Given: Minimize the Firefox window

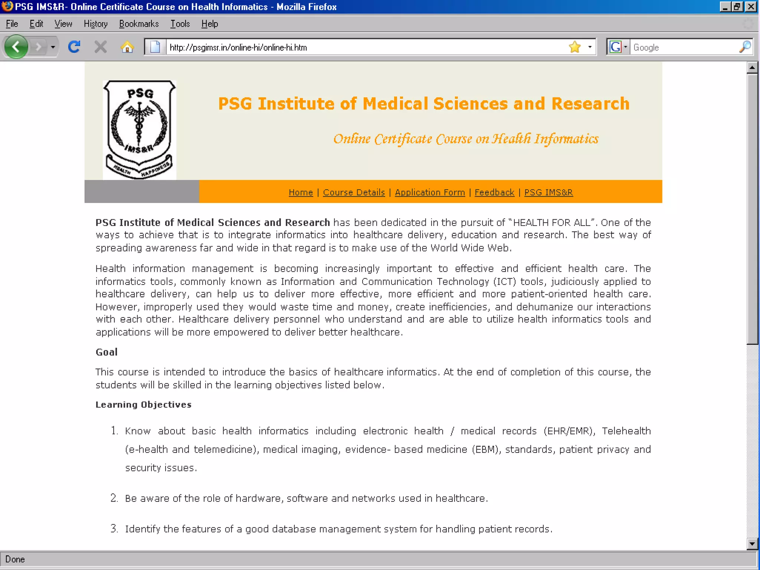Looking at the screenshot, I should click(x=725, y=7).
